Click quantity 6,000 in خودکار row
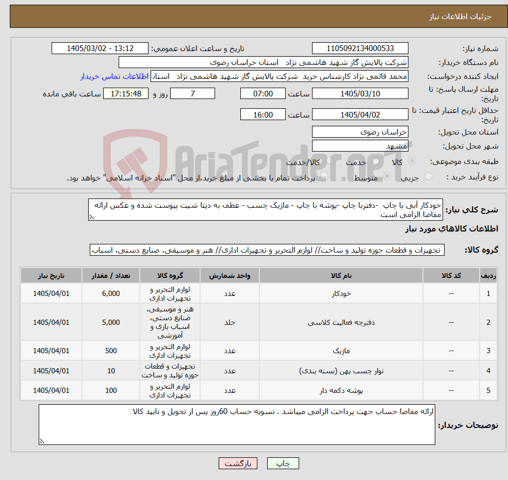The width and height of the screenshot is (508, 480). click(x=111, y=293)
